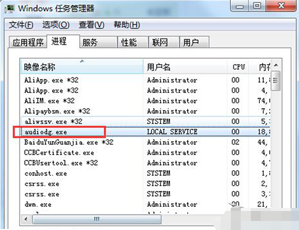Click the Task Manager title bar icon
Viewport: 299px width, 230px height.
10,9
